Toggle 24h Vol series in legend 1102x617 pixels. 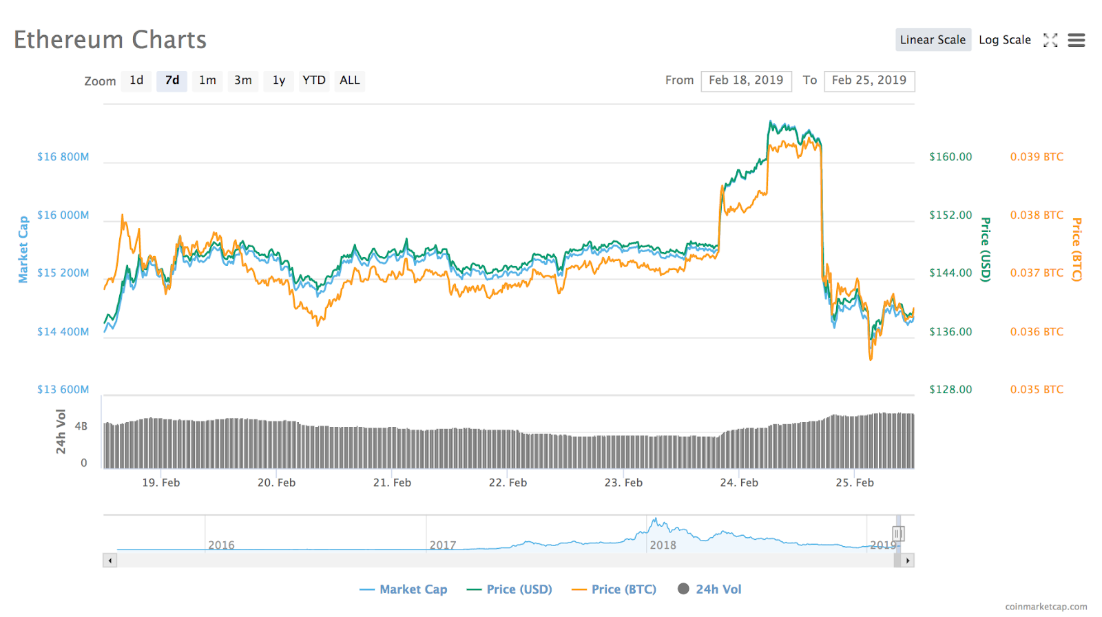[710, 589]
